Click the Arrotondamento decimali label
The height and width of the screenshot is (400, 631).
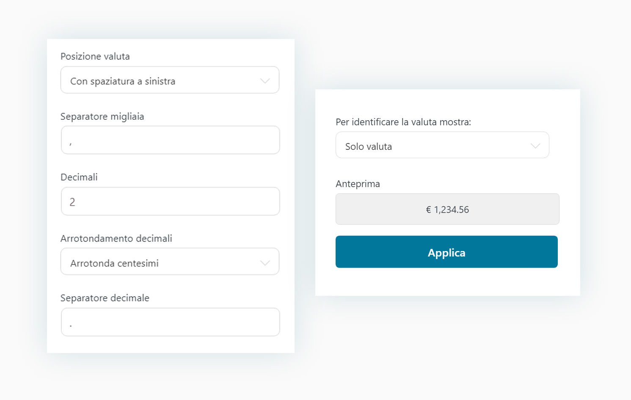[x=116, y=238]
